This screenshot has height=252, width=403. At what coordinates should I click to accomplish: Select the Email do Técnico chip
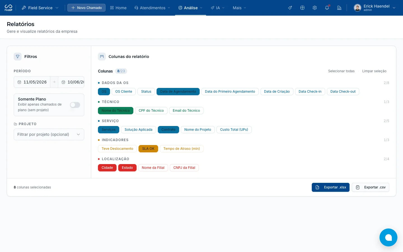(x=186, y=111)
